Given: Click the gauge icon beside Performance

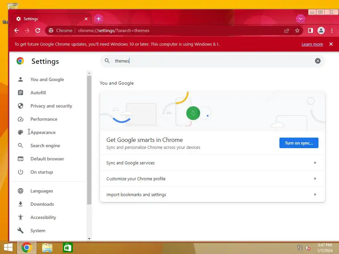Looking at the screenshot, I should 21,119.
